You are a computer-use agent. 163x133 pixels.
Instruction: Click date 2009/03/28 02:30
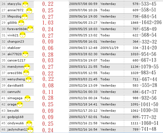(83, 54)
